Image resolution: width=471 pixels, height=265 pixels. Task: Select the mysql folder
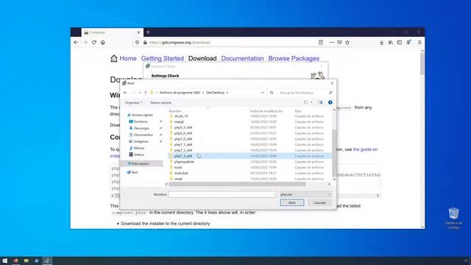point(179,121)
